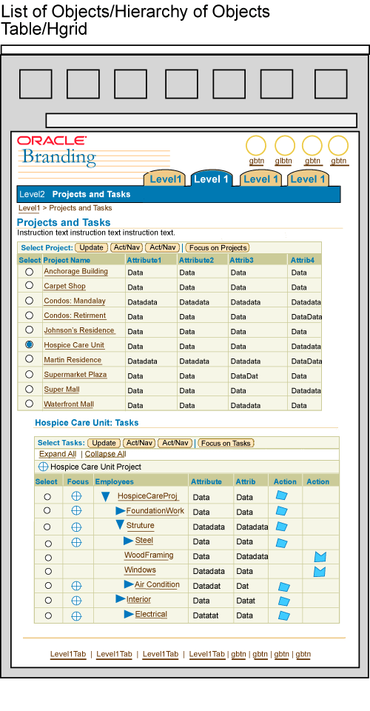Image resolution: width=370 pixels, height=711 pixels.
Task: Click the first Level1Tab footer link
Action: [x=68, y=654]
